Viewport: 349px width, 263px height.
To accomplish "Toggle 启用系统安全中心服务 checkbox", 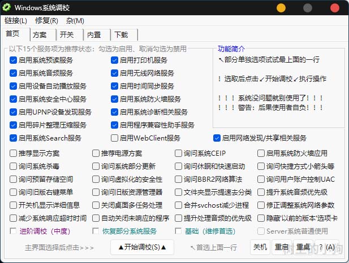I will [x=13, y=99].
